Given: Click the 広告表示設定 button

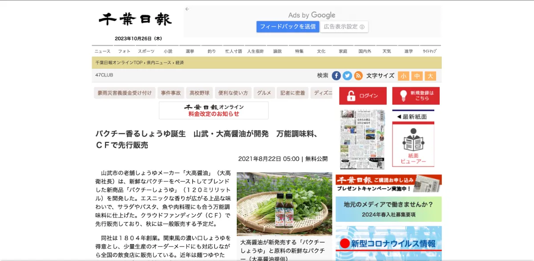Looking at the screenshot, I should click(344, 27).
